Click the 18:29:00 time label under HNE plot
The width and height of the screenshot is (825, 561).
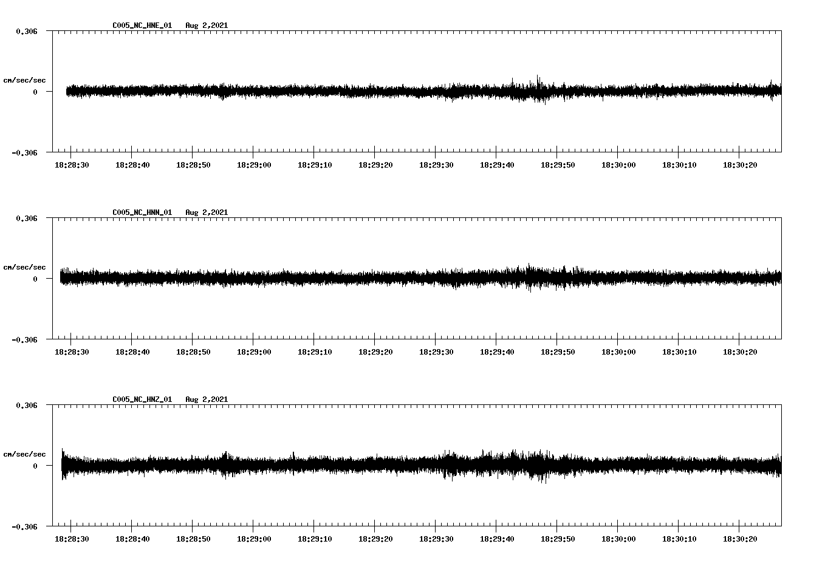point(254,165)
